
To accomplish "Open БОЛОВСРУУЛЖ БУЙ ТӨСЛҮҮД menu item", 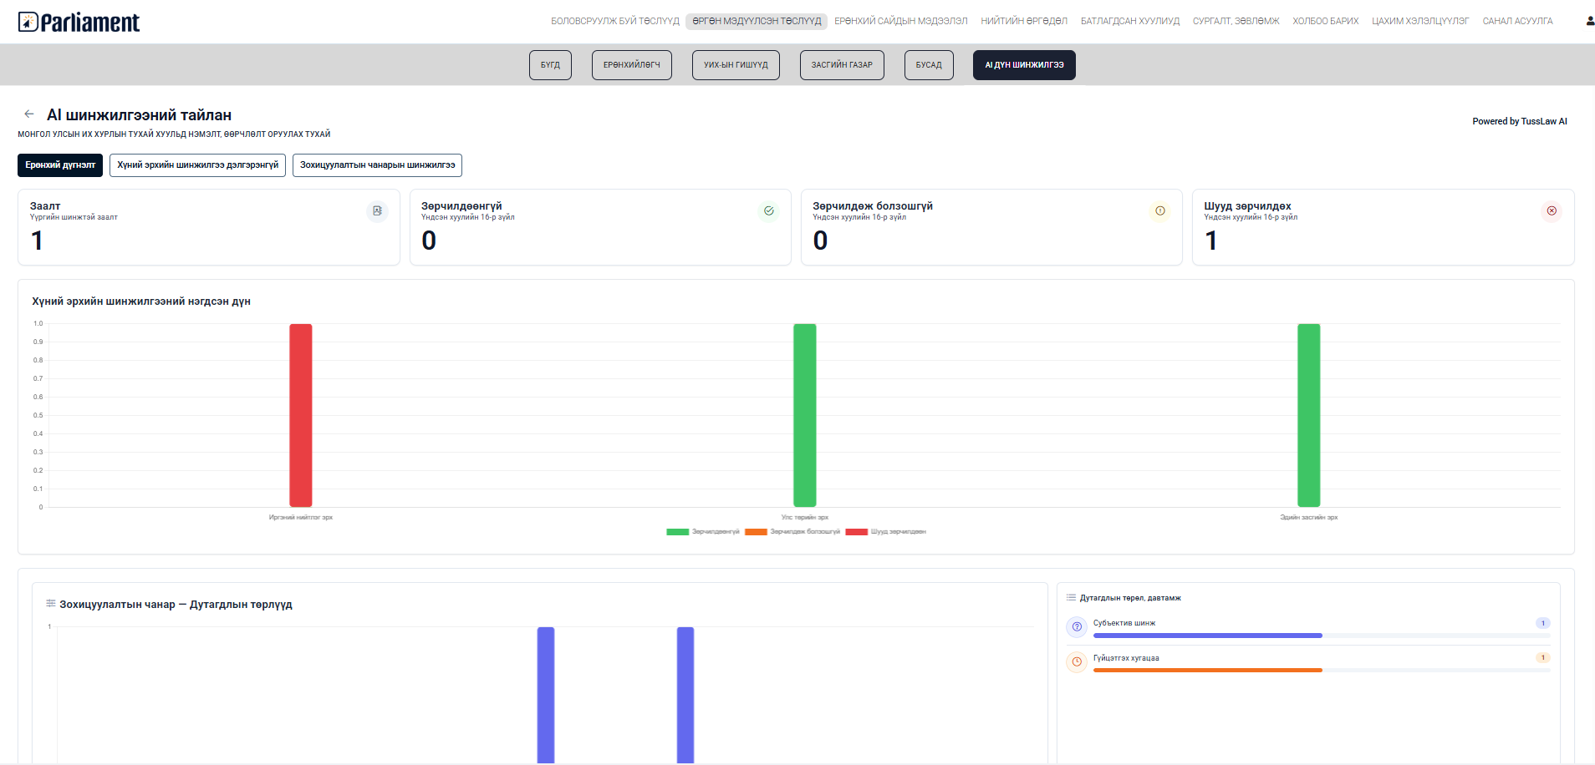I will pos(615,21).
